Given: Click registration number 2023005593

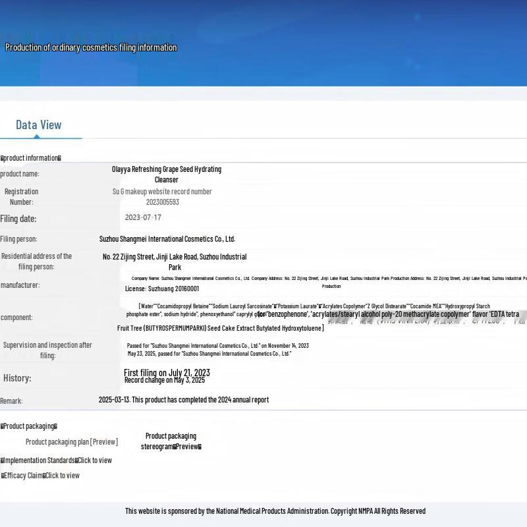Looking at the screenshot, I should pyautogui.click(x=162, y=202).
